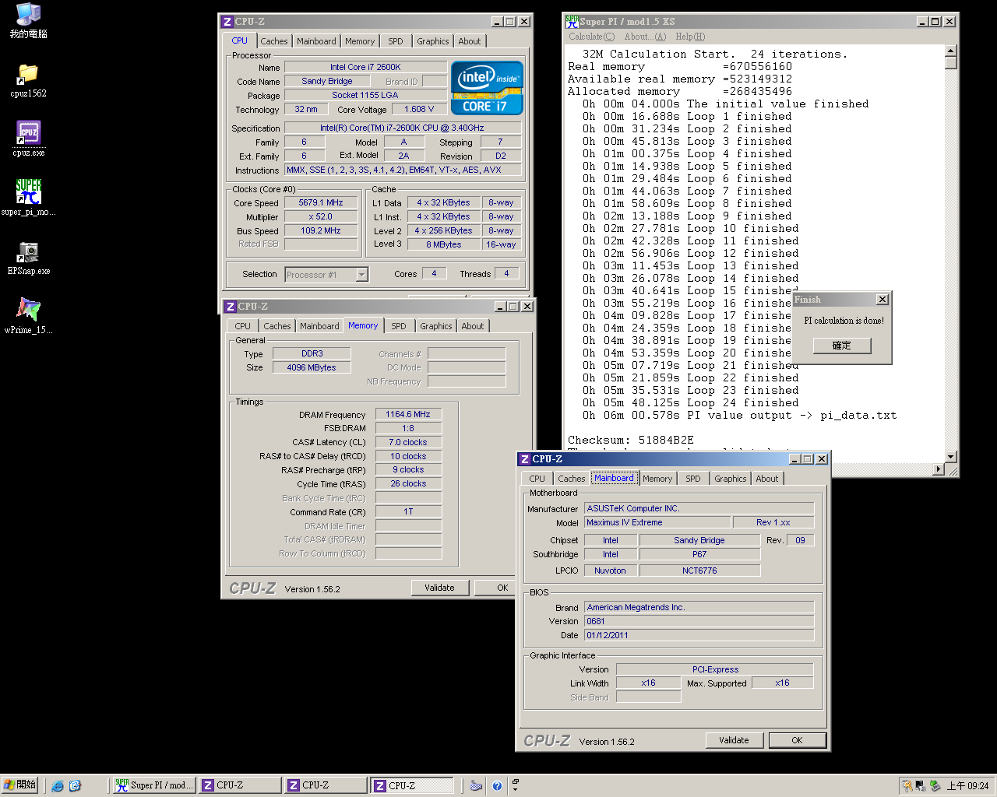Select the cpuz.exe desktop icon
Image resolution: width=997 pixels, height=797 pixels.
pyautogui.click(x=28, y=139)
